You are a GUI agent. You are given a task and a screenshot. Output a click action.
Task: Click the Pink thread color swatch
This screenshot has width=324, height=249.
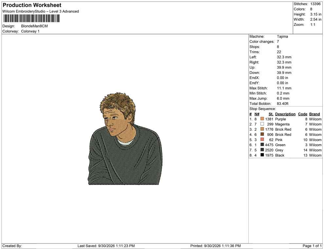pyautogui.click(x=262, y=140)
